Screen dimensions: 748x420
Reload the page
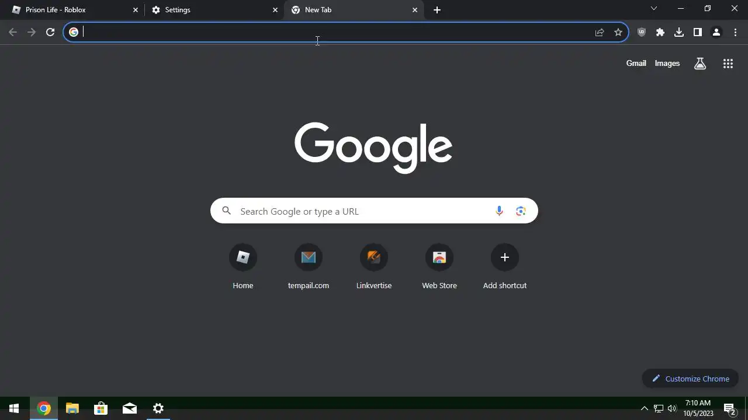point(50,32)
